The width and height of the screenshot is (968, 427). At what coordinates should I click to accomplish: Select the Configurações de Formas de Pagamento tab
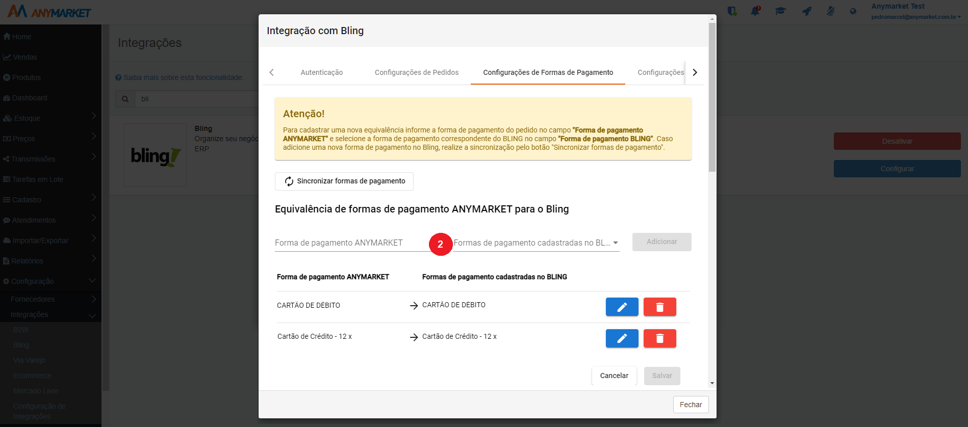click(x=548, y=72)
